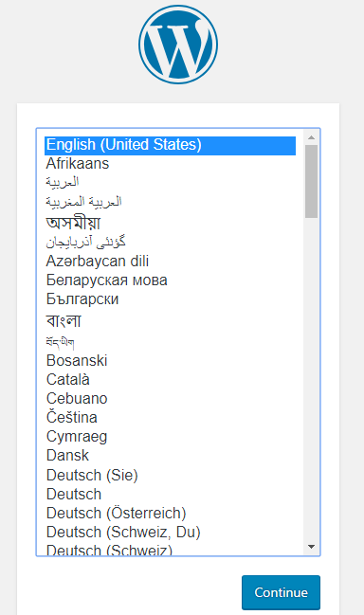
Task: Click the WordPress logo
Action: pyautogui.click(x=178, y=45)
